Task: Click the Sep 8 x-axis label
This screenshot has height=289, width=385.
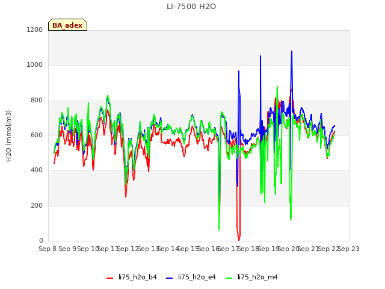Action: (48, 249)
